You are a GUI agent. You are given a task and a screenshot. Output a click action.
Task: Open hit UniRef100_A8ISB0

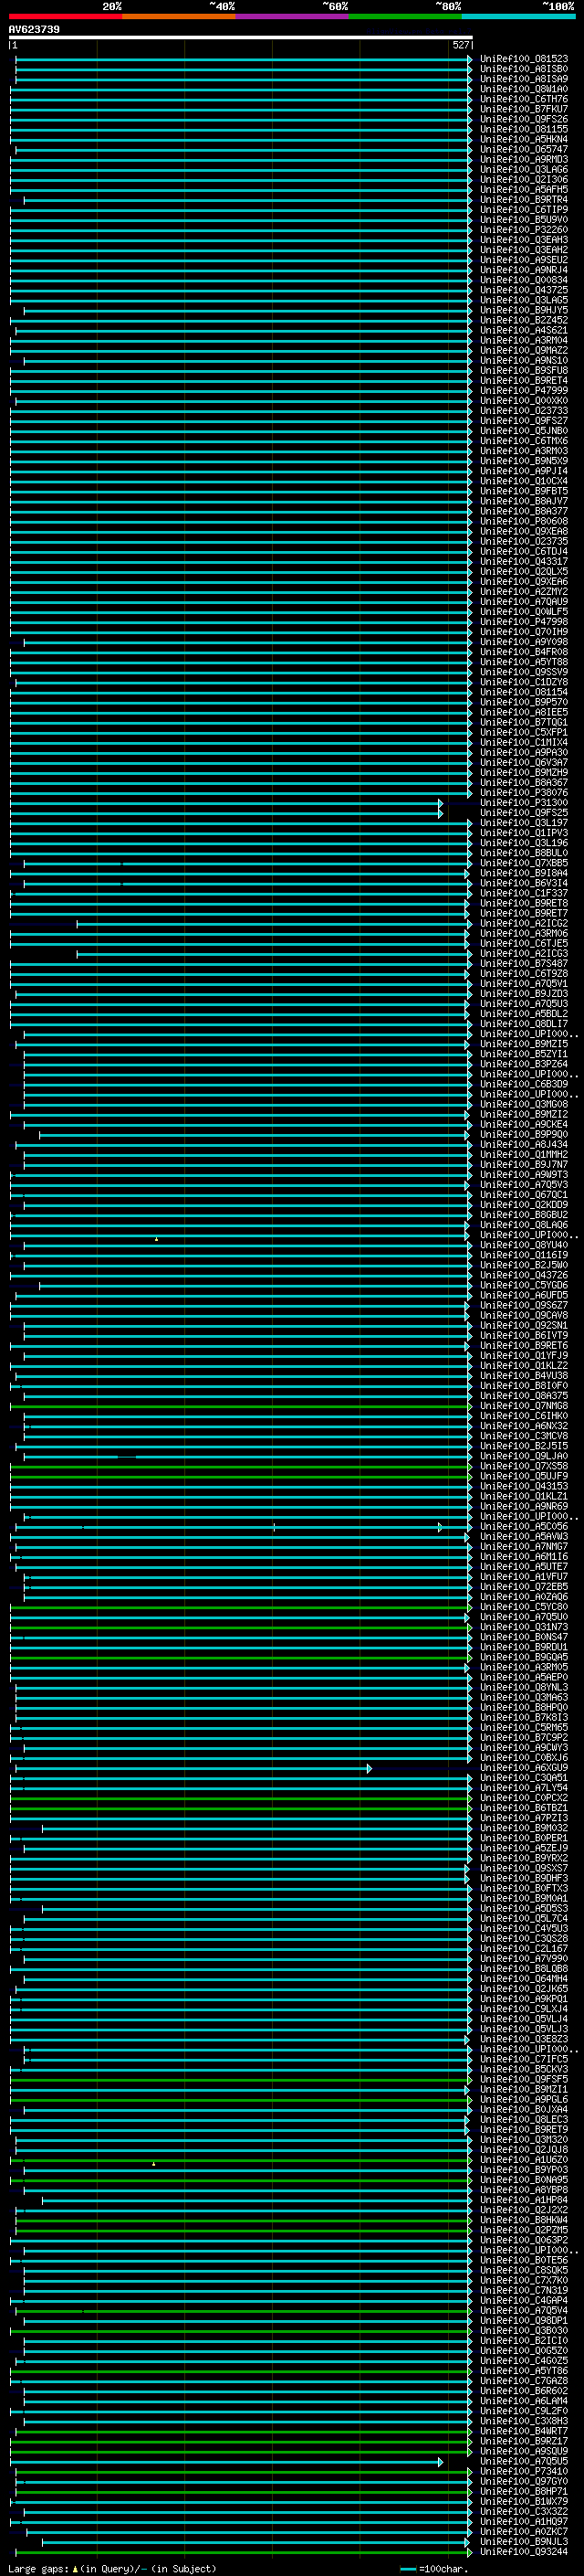[x=524, y=69]
